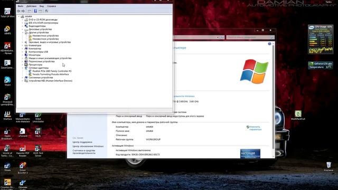
Task: Open the Warface desktop shortcut
Action: (x=7, y=115)
